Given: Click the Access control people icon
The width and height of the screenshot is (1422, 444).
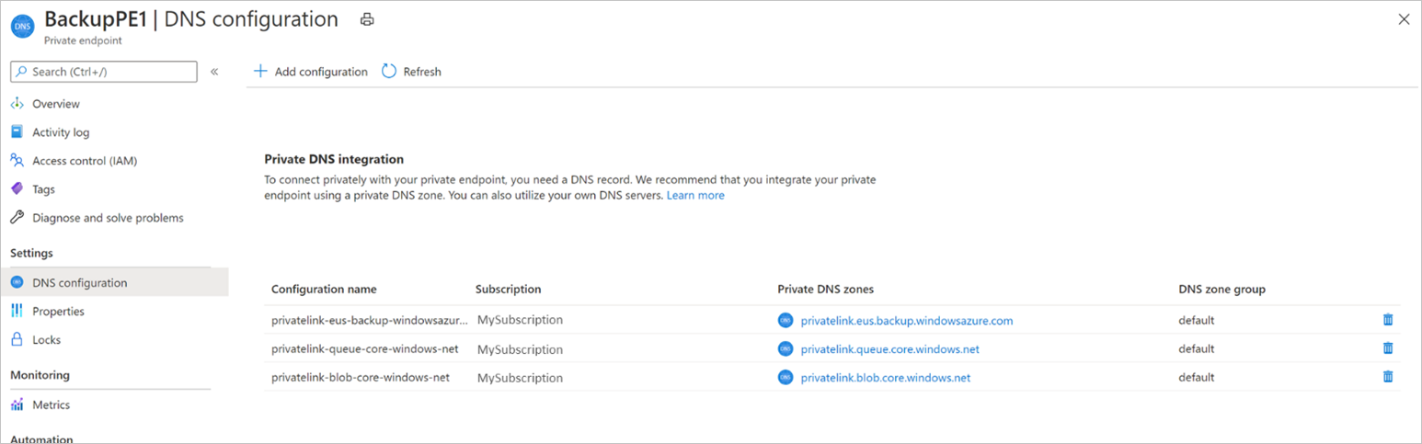Looking at the screenshot, I should [x=17, y=161].
